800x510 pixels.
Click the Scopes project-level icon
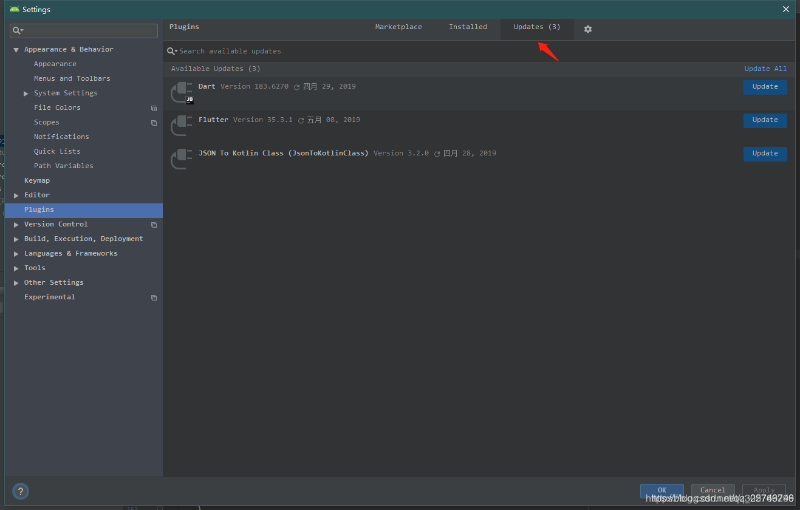tap(154, 123)
